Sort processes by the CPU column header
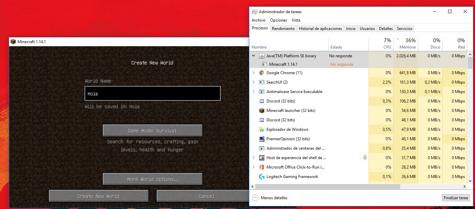Image resolution: width=475 pixels, height=209 pixels. pyautogui.click(x=381, y=44)
